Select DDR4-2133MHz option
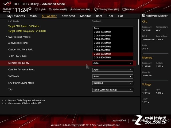 click(113, 43)
